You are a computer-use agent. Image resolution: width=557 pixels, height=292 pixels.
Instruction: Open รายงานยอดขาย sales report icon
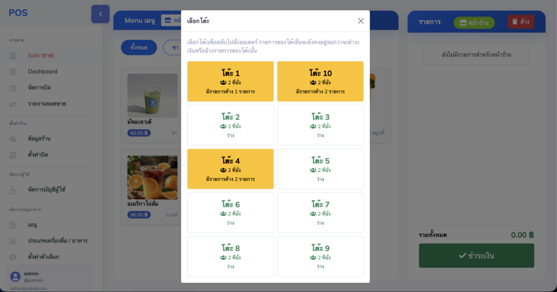tap(13, 104)
